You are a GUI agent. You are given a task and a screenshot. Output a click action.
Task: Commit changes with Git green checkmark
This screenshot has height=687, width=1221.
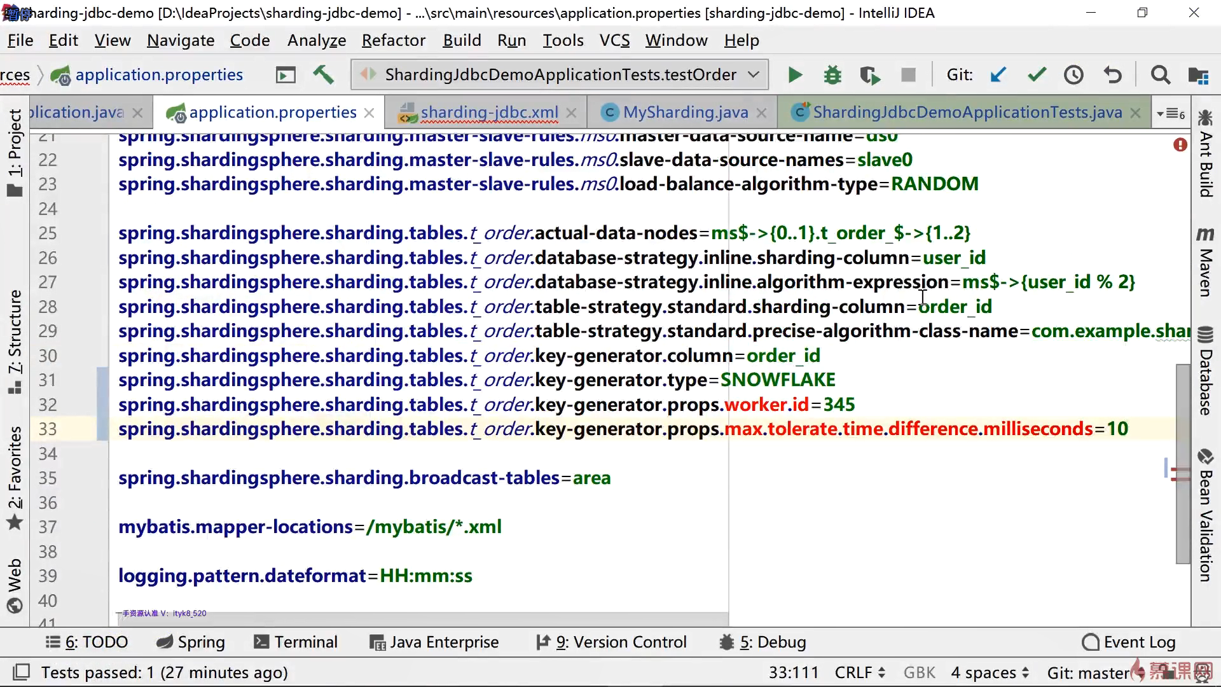pos(1037,75)
